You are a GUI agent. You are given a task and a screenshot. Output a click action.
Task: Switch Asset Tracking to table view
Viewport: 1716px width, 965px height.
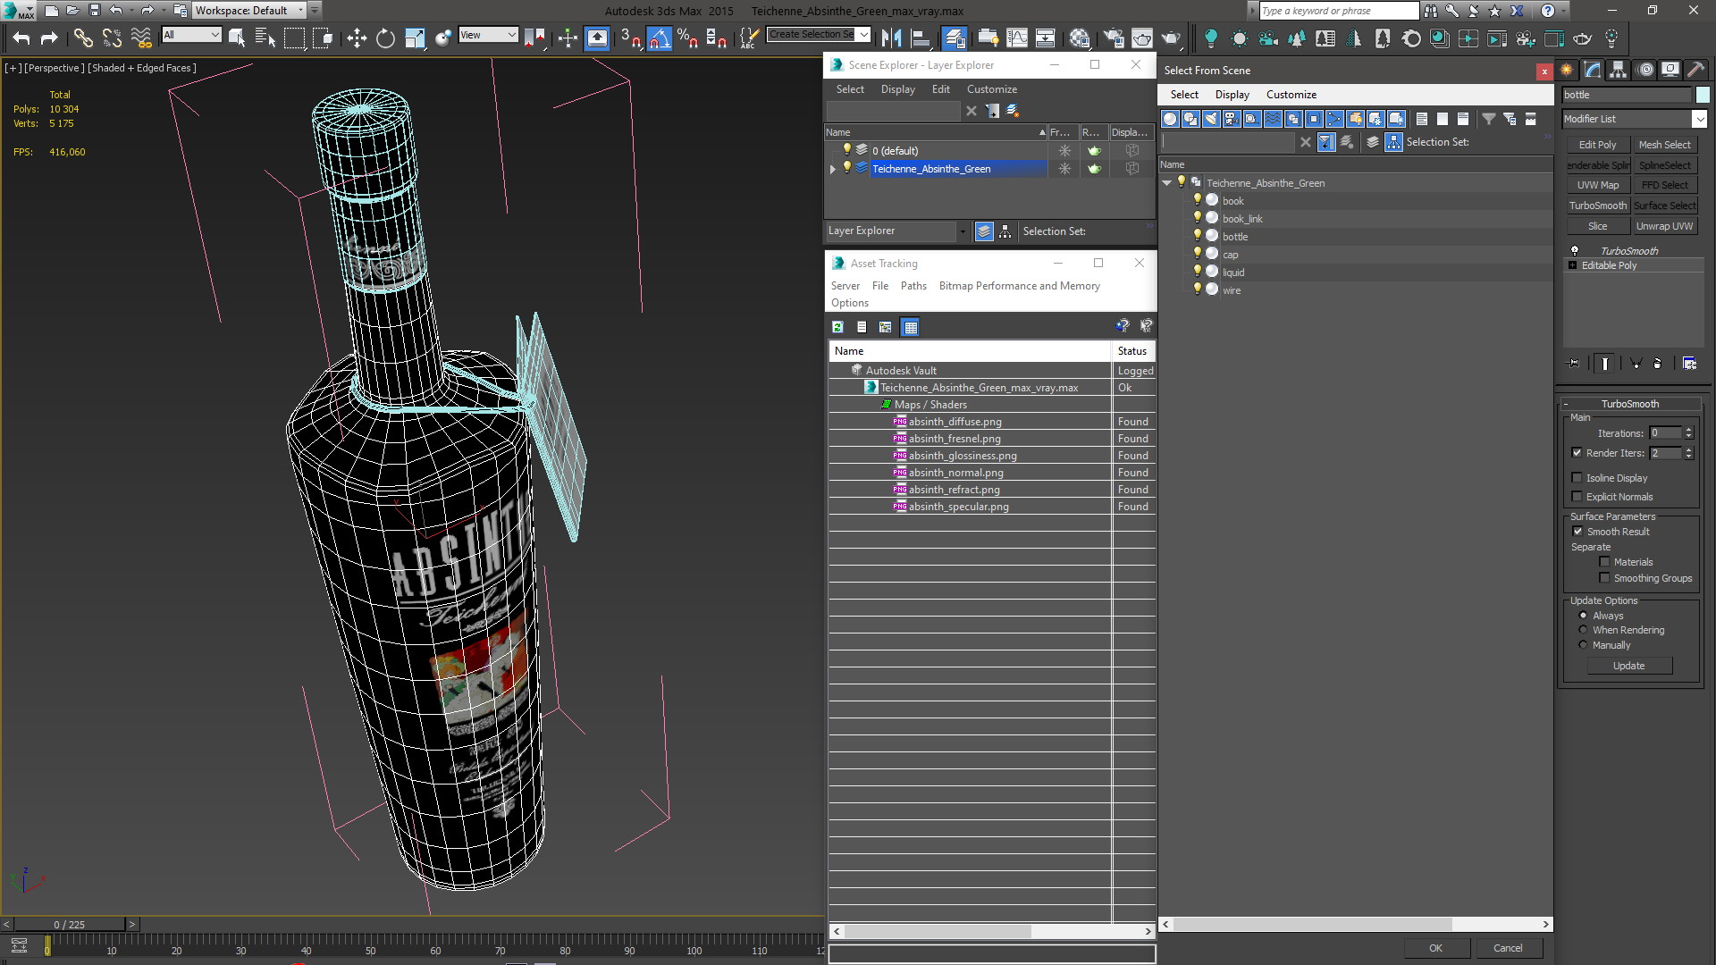[910, 327]
